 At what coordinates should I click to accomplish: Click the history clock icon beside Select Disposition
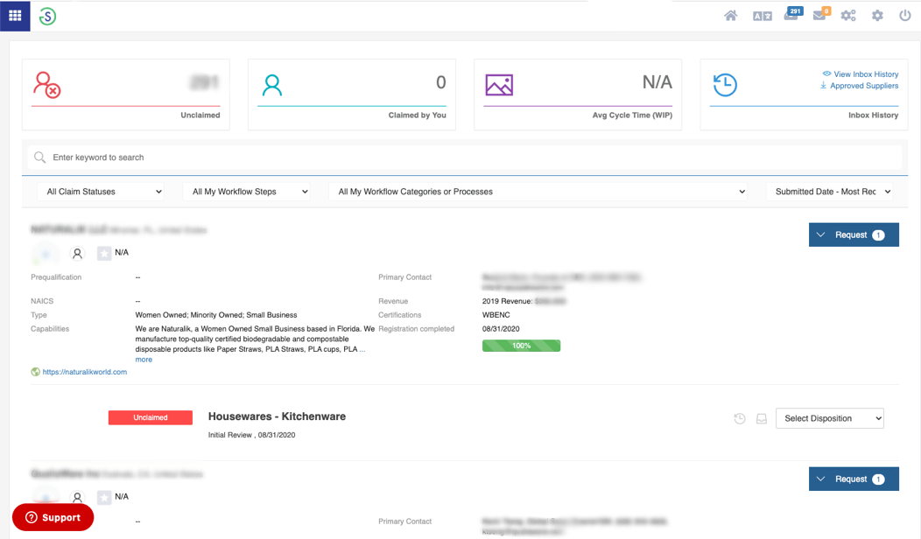pyautogui.click(x=740, y=418)
